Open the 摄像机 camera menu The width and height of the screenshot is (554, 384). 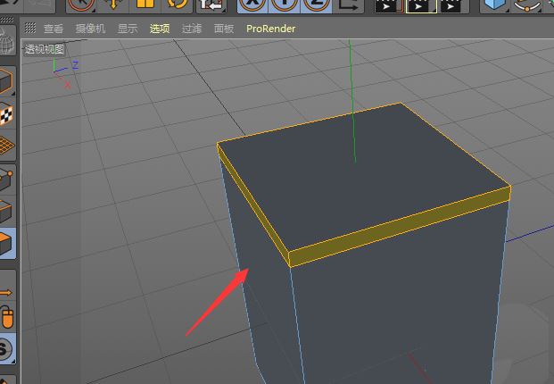90,29
